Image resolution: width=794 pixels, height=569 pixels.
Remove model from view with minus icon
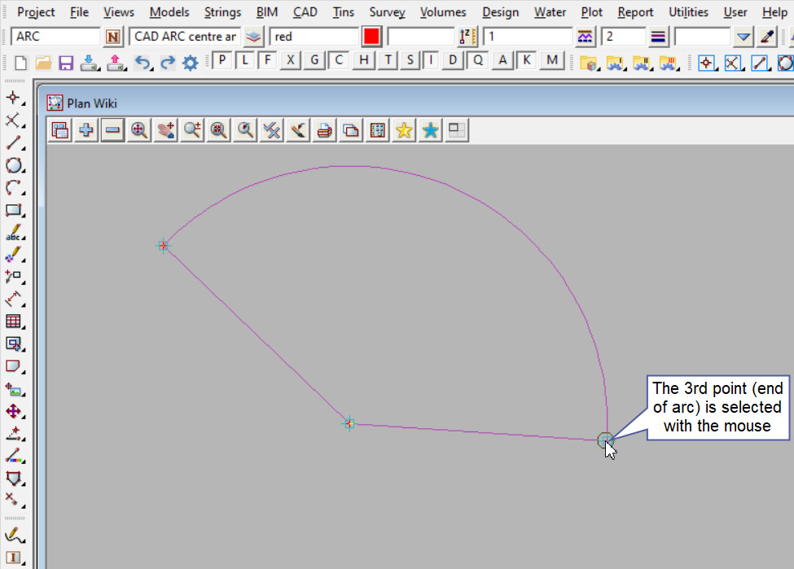pyautogui.click(x=112, y=130)
